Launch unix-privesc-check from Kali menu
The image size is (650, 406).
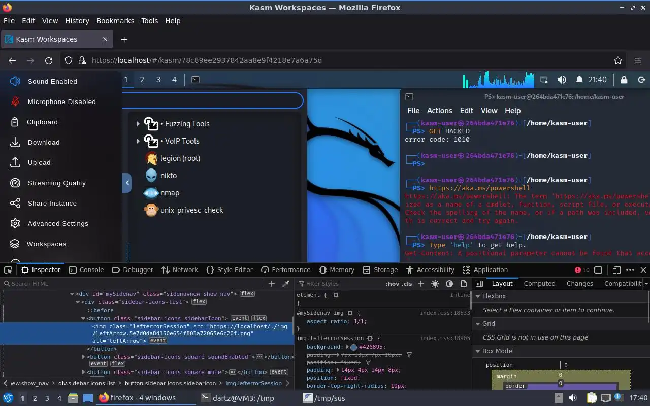(x=184, y=210)
